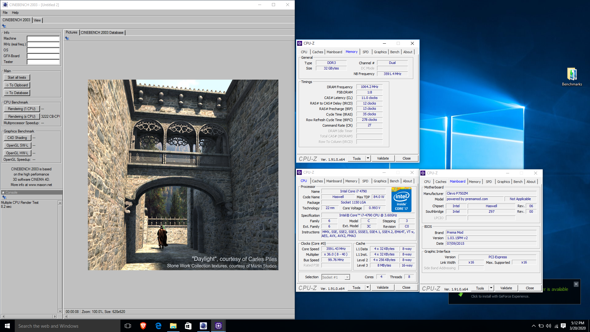This screenshot has width=590, height=332.
Task: Click '1064.2 MHz' DRAM Frequency value
Action: [369, 87]
